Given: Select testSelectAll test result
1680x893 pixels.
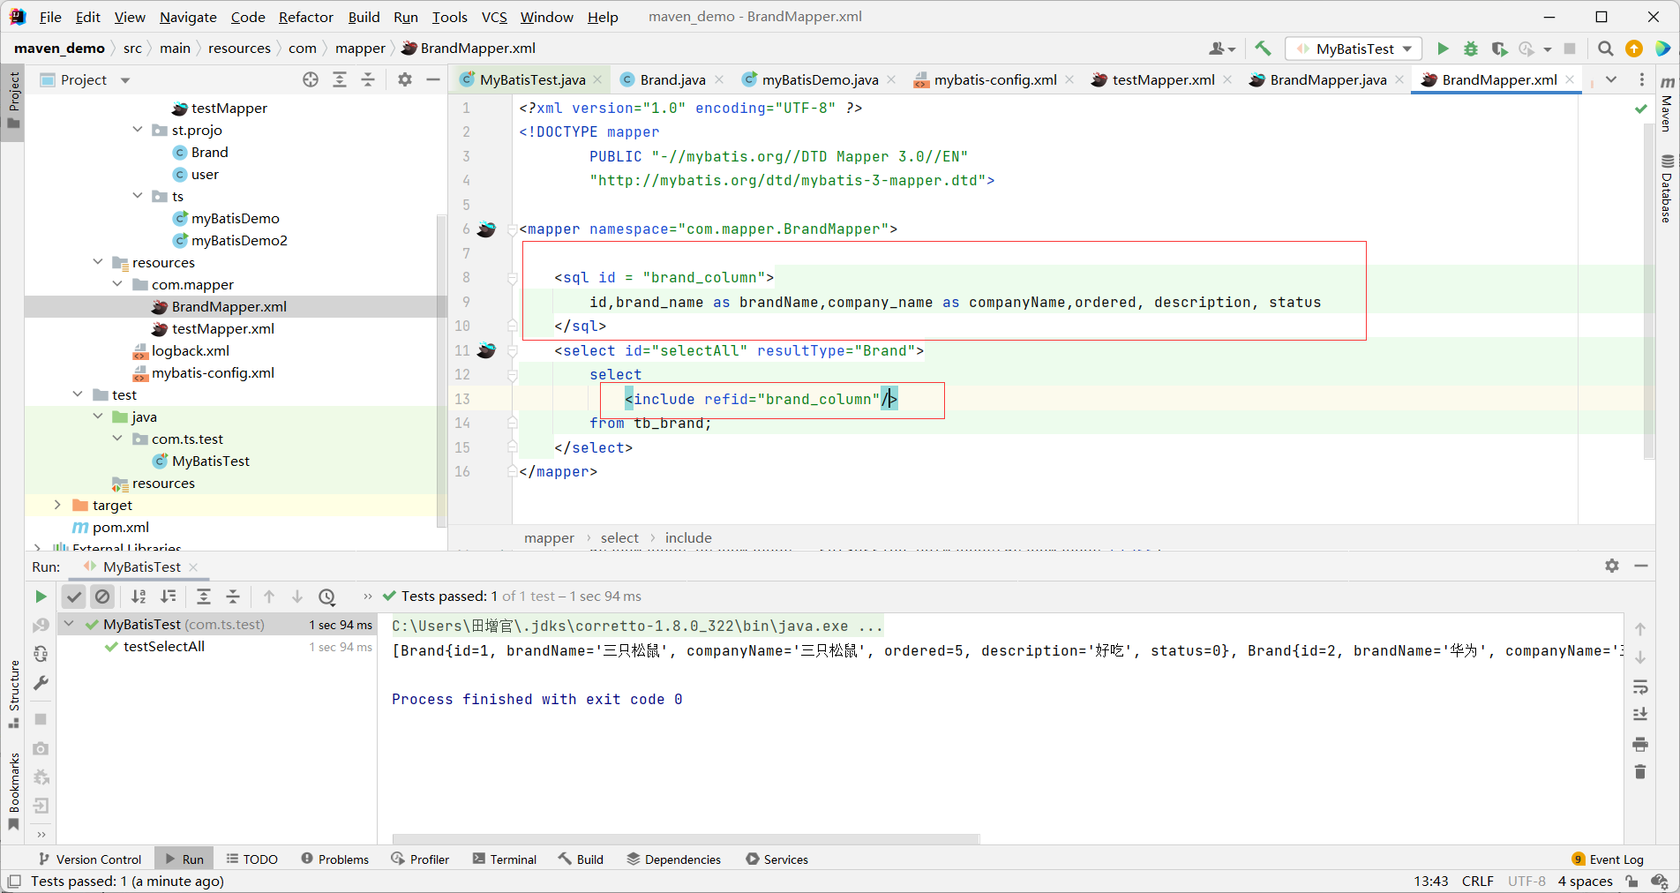Looking at the screenshot, I should point(164,646).
